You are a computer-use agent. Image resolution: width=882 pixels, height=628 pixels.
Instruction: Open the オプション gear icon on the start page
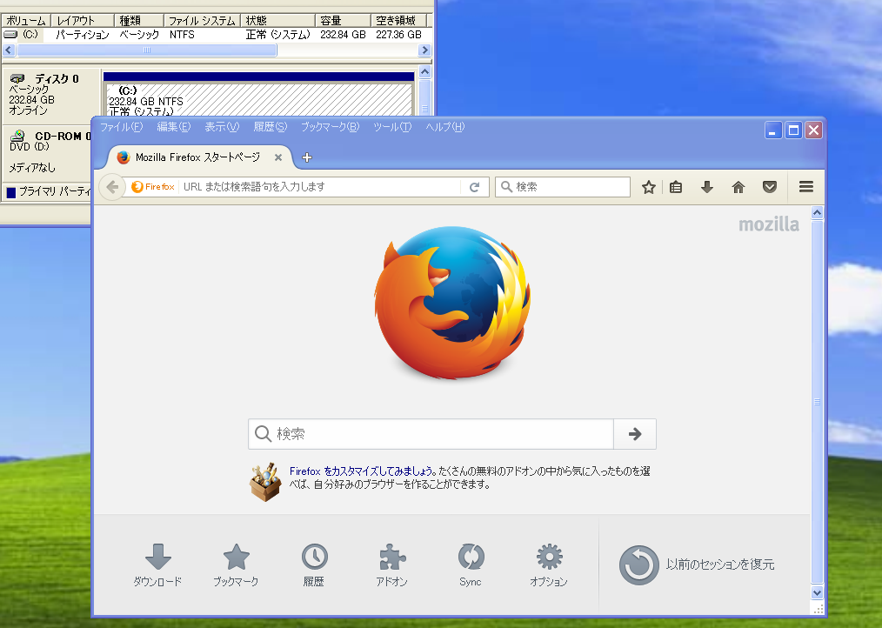[549, 557]
